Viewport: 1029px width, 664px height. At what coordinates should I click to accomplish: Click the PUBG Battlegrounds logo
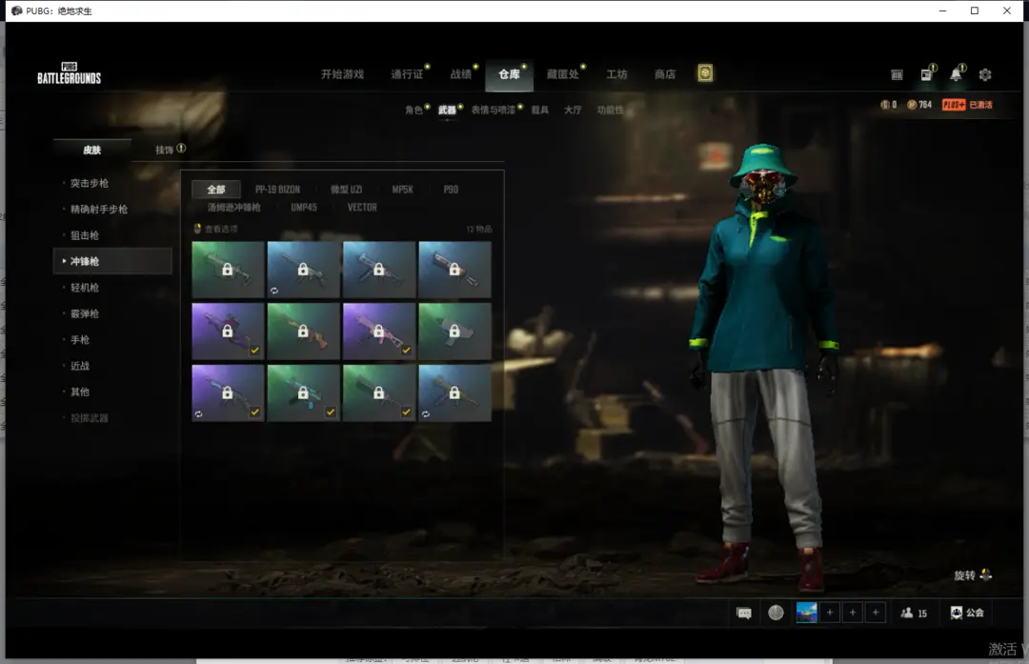(69, 73)
